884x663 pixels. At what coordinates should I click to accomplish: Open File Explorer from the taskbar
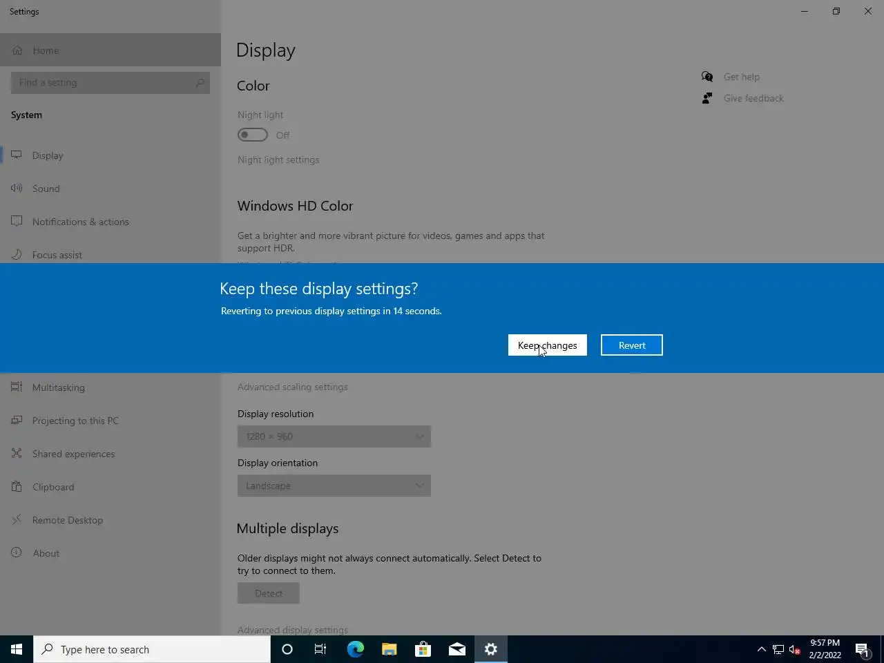[x=389, y=649]
